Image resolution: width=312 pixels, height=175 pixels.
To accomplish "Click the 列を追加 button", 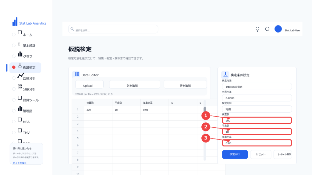I will 134,84.
